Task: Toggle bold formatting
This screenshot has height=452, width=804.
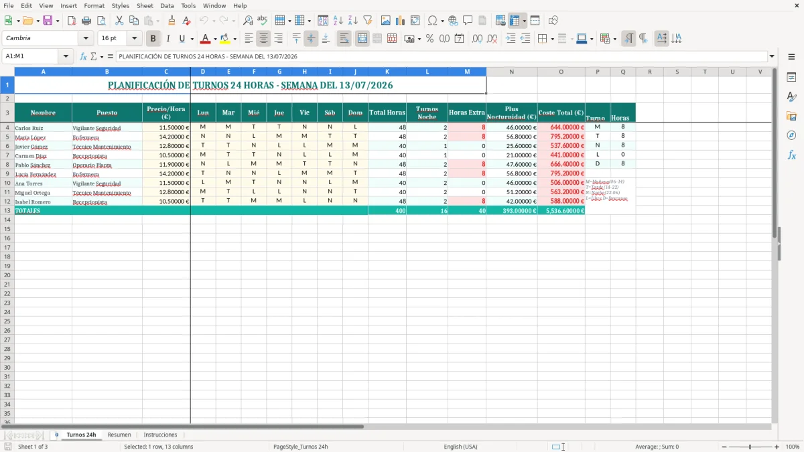Action: [153, 39]
